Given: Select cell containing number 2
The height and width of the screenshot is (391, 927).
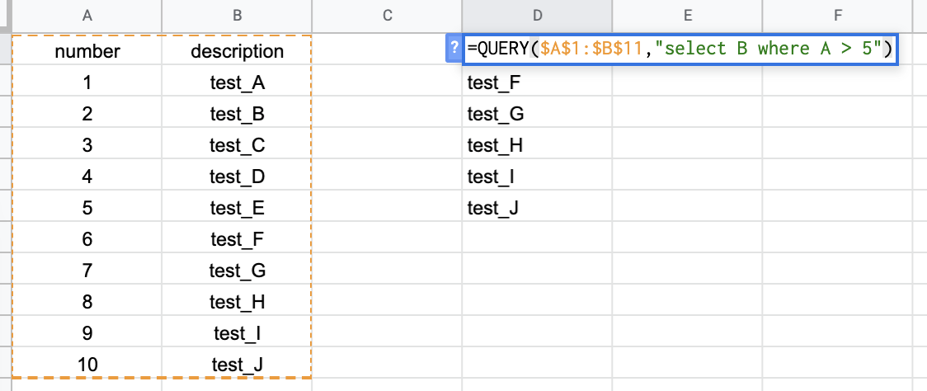Looking at the screenshot, I should point(87,114).
